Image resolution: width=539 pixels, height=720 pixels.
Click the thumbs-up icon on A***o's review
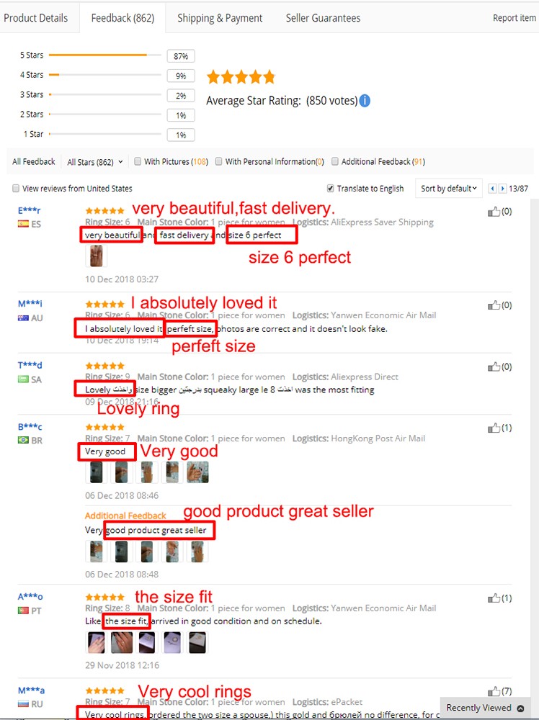pos(494,598)
